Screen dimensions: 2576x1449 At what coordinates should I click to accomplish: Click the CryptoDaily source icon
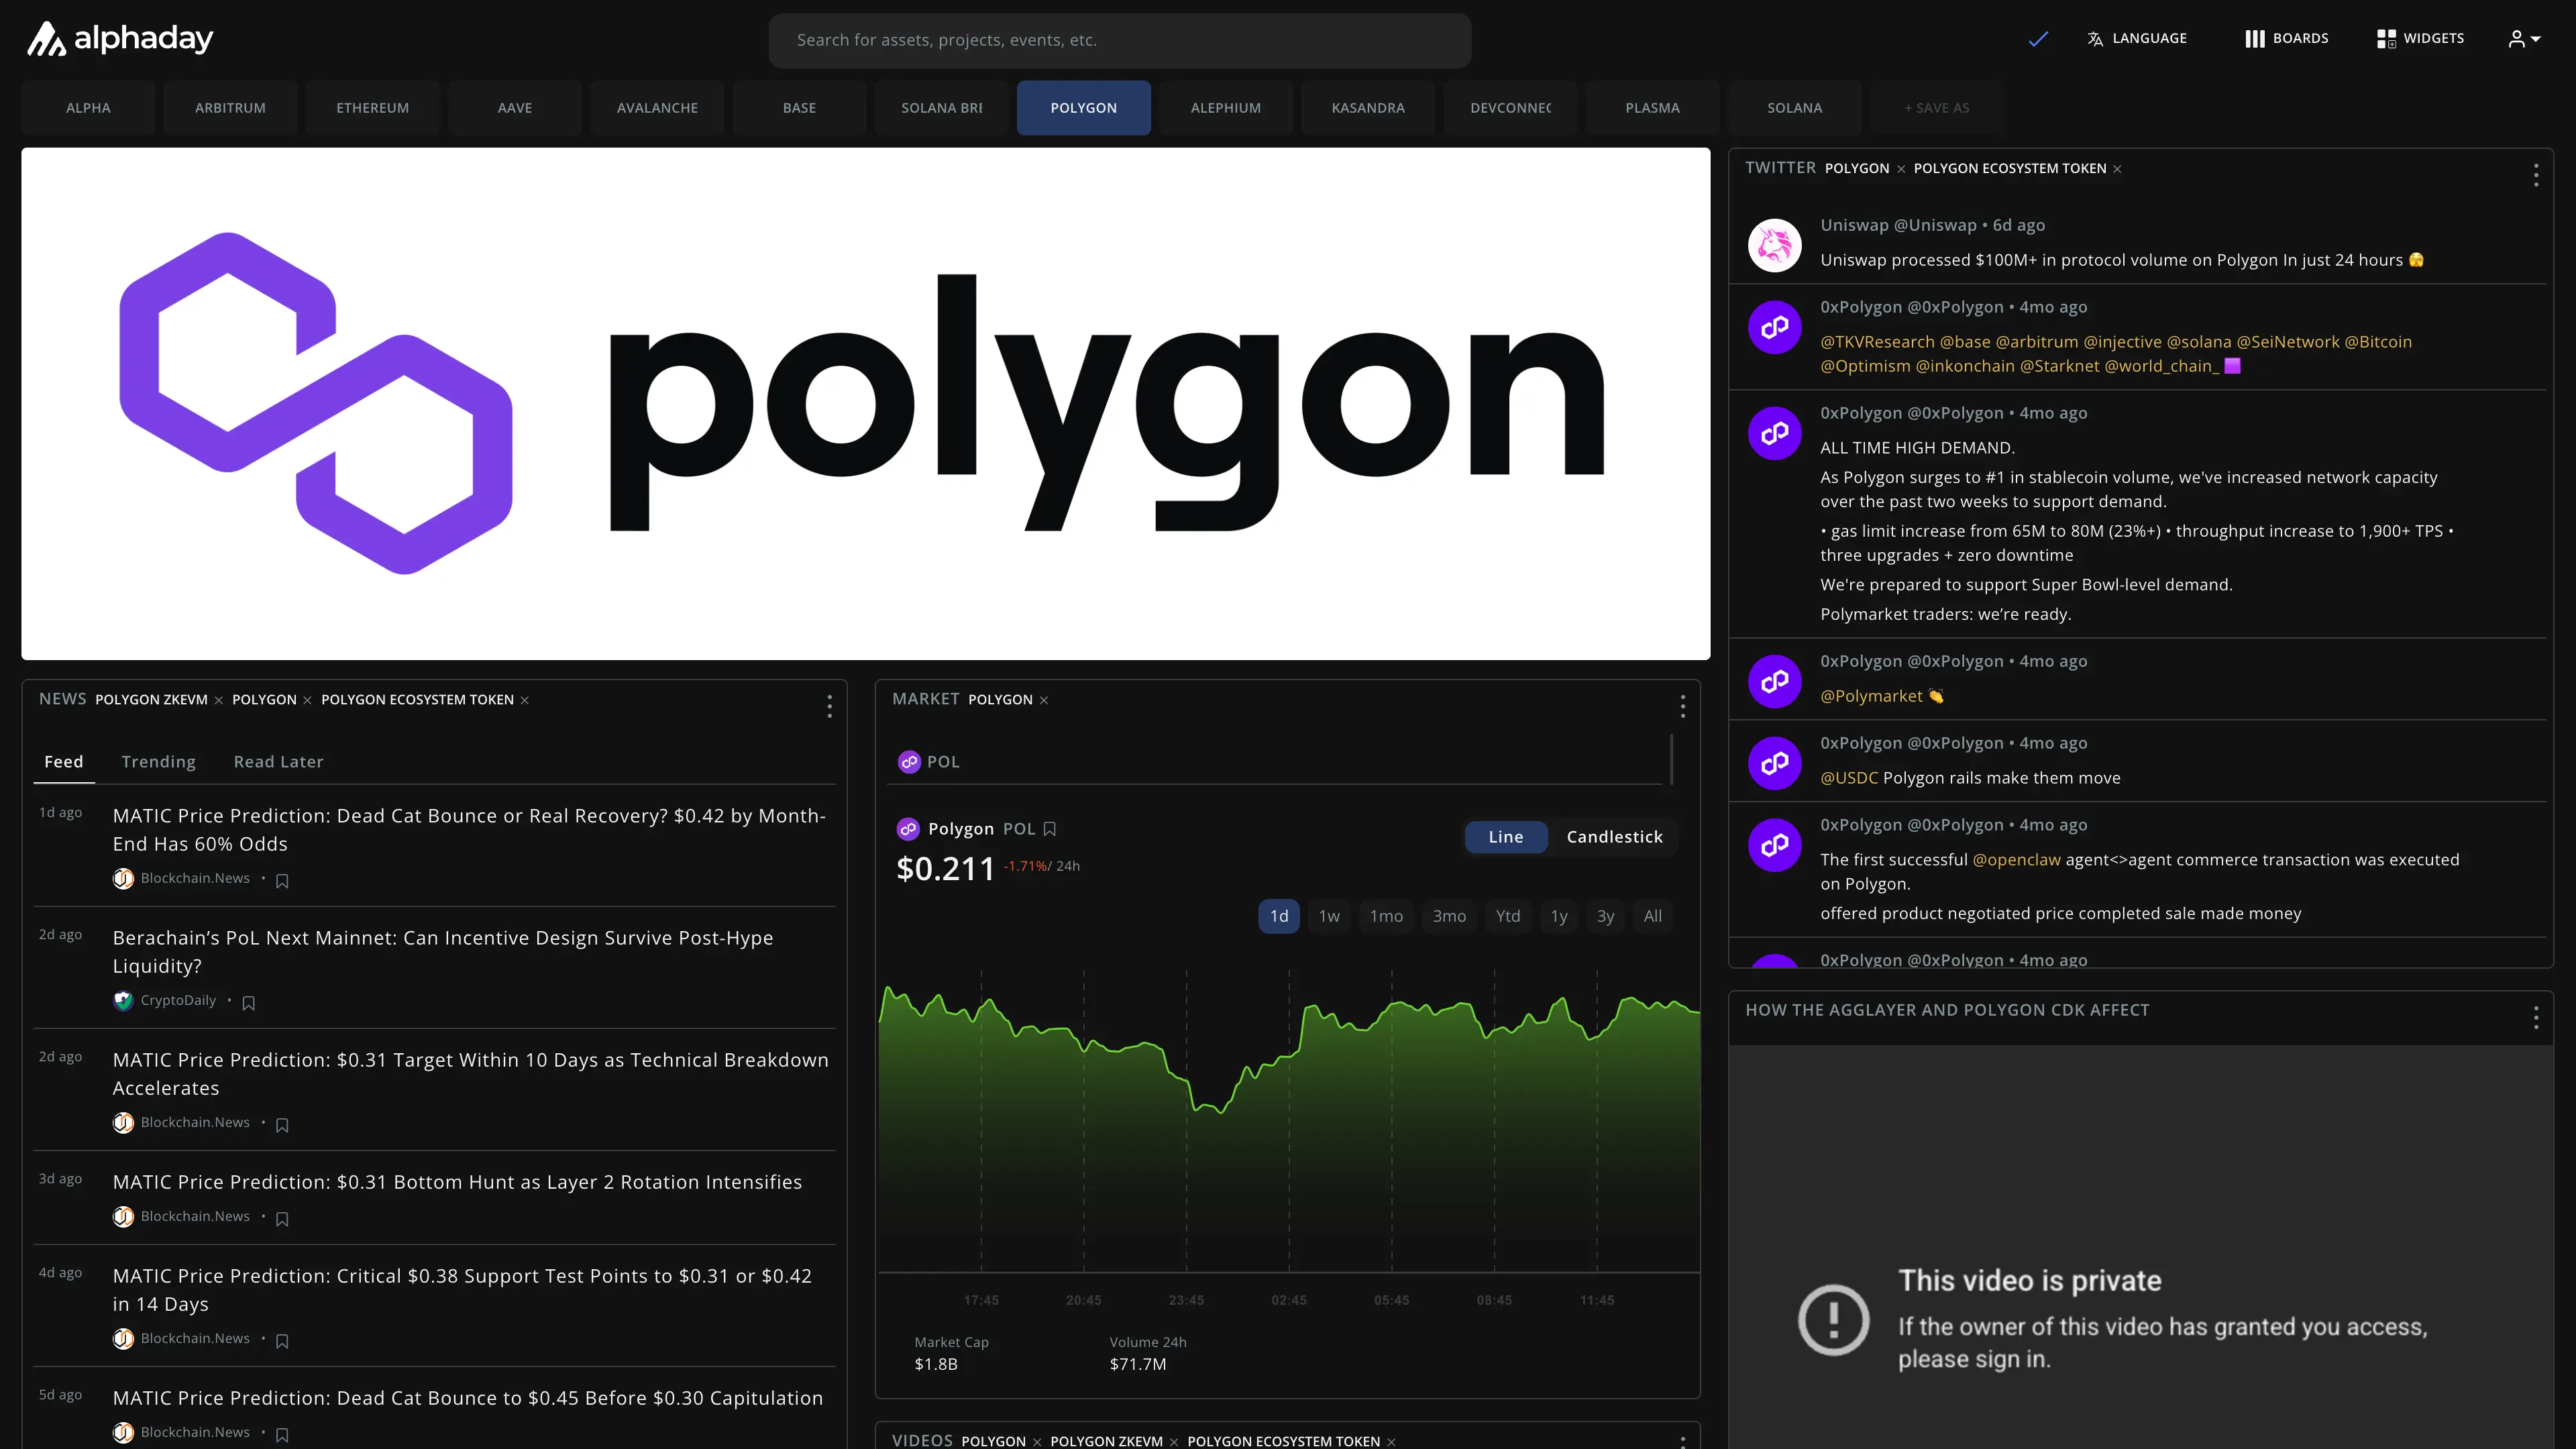click(123, 1000)
